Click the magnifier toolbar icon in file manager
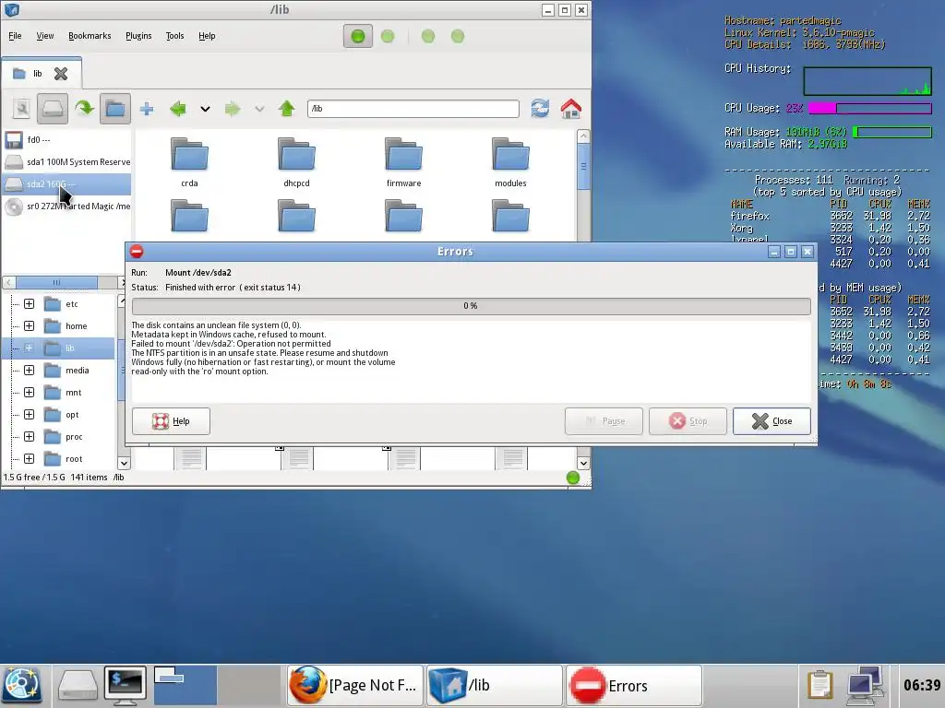 22,109
